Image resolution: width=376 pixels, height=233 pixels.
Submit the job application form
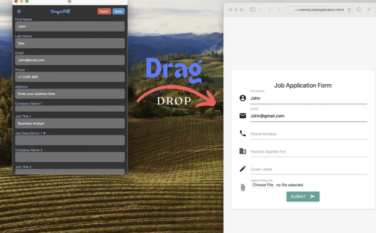(x=303, y=197)
